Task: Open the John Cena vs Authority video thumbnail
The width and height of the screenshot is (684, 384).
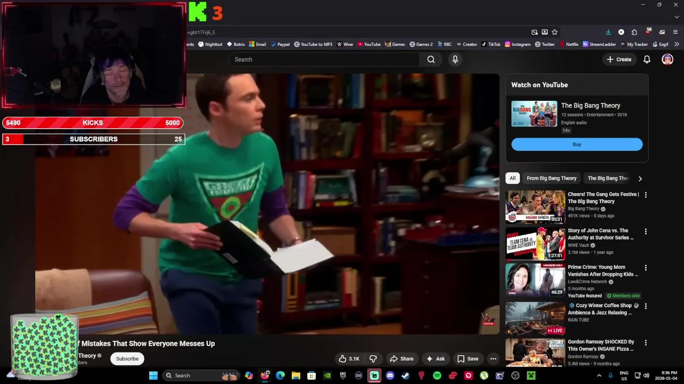Action: click(535, 243)
